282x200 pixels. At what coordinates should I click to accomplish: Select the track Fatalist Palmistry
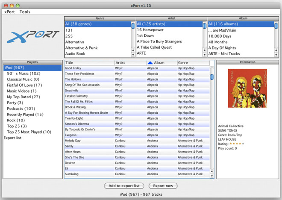137,96
